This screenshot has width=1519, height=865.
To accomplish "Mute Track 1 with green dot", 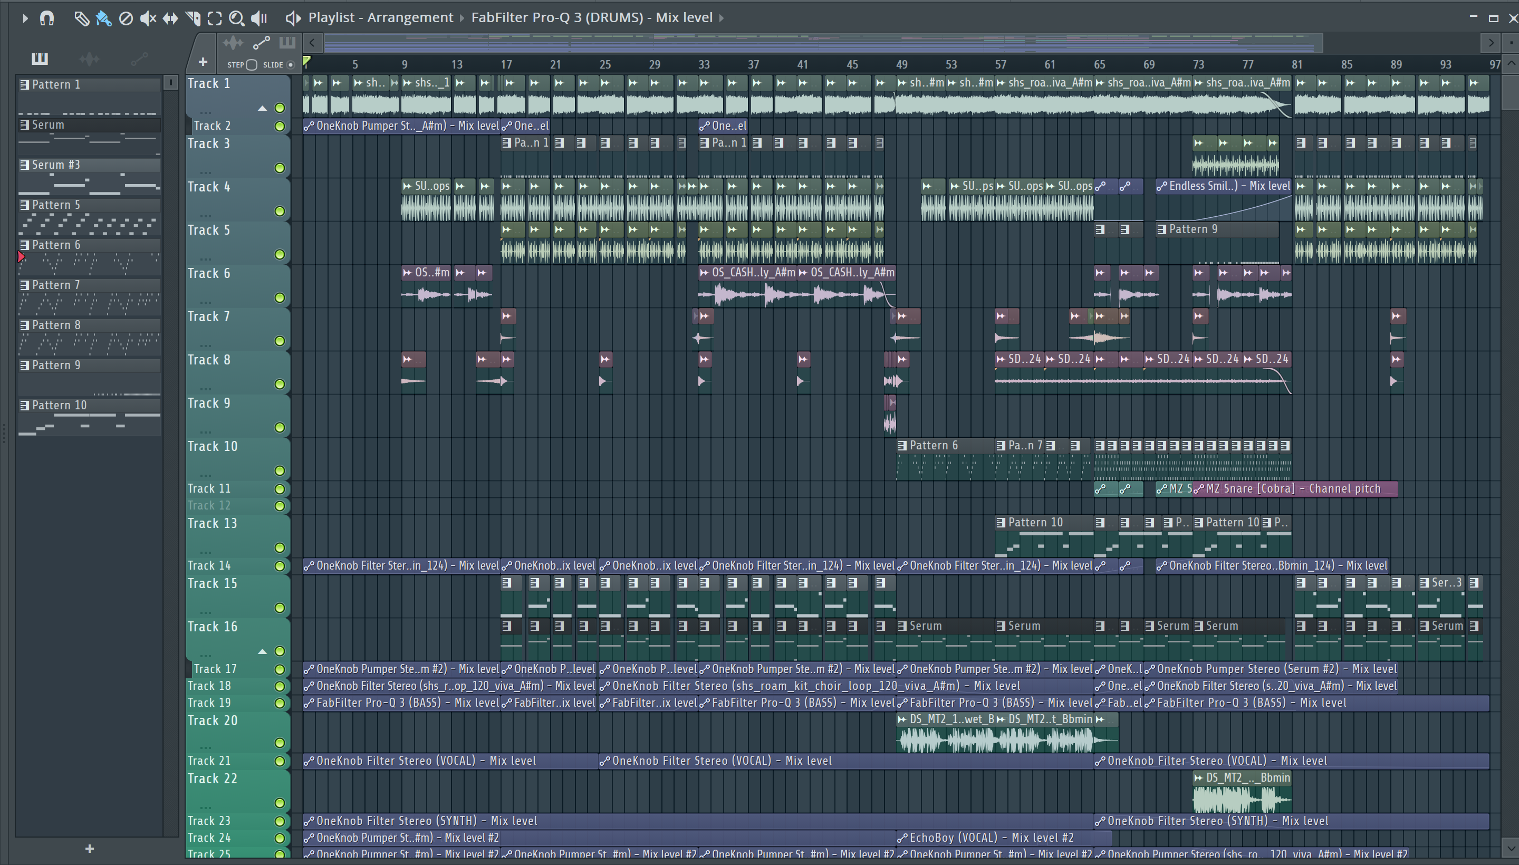I will (279, 108).
